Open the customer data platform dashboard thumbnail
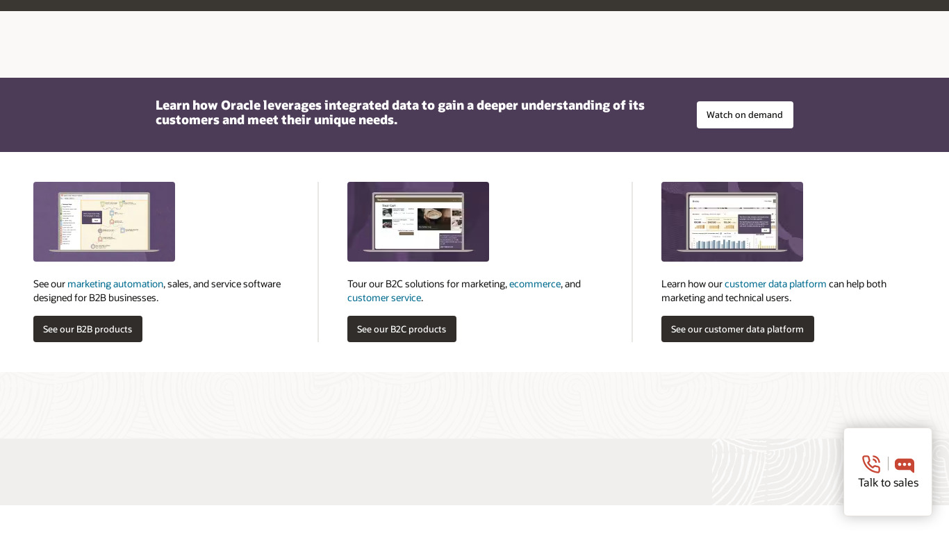 tap(732, 221)
